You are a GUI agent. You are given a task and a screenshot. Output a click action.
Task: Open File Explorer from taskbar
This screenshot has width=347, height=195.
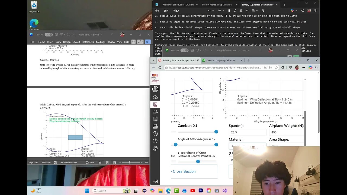point(160,191)
